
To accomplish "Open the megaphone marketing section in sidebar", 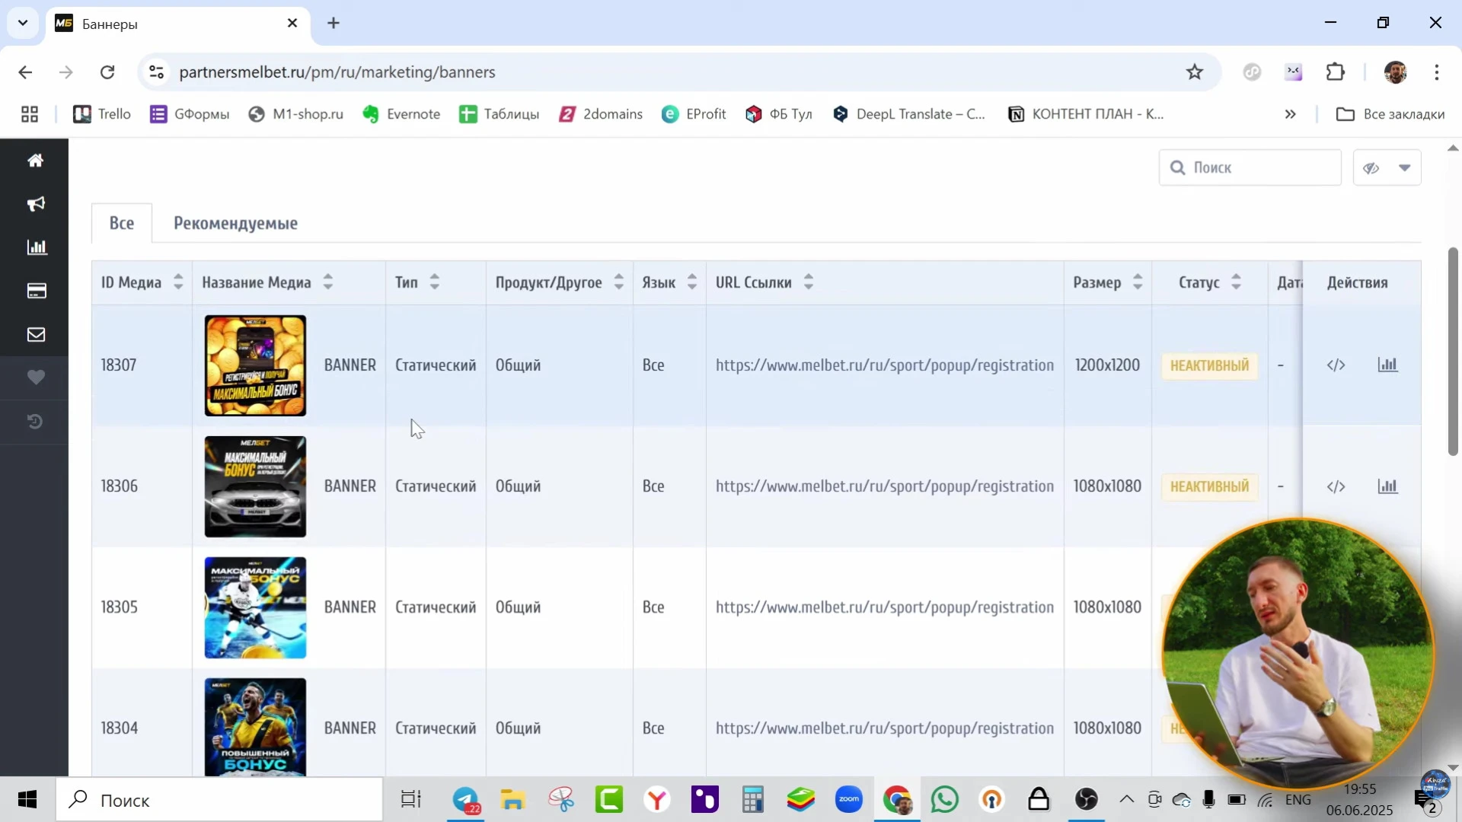I will [x=36, y=204].
